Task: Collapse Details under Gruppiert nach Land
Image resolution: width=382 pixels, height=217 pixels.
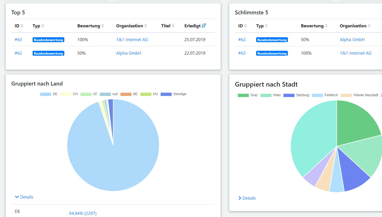Action: 24,197
